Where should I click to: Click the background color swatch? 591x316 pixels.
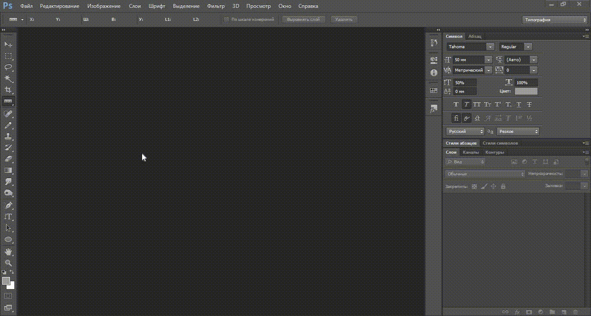[x=12, y=286]
